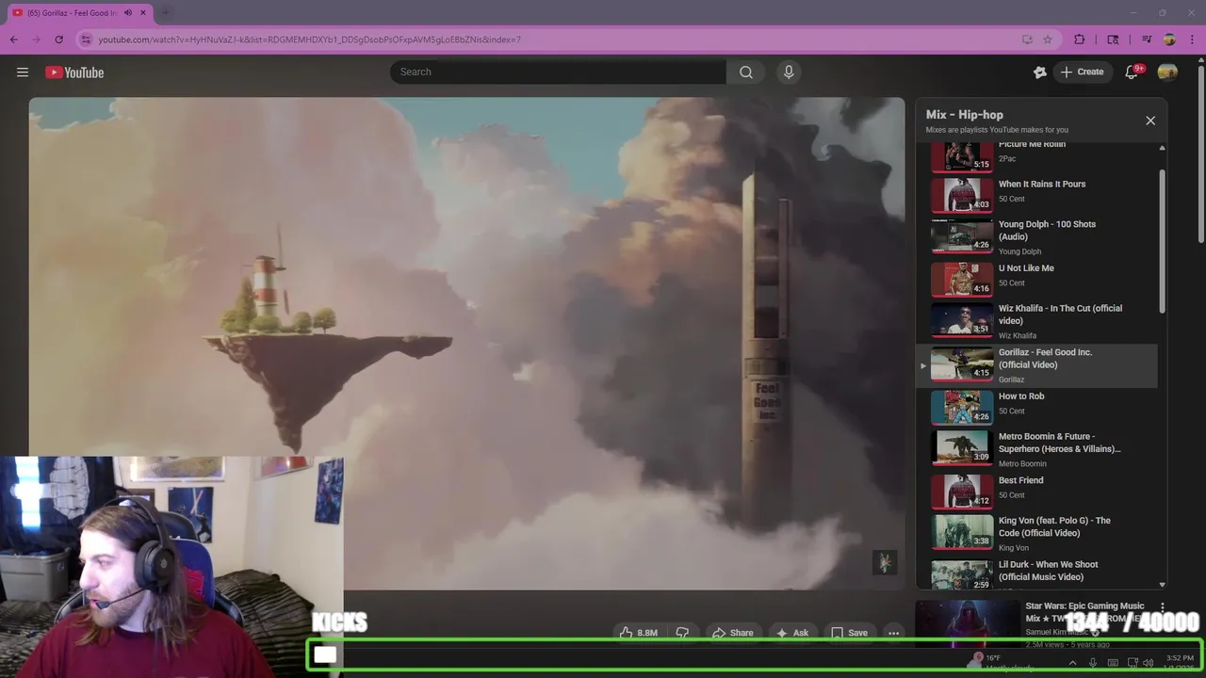Click the Mix - Hip-hop playlist title

[964, 115]
